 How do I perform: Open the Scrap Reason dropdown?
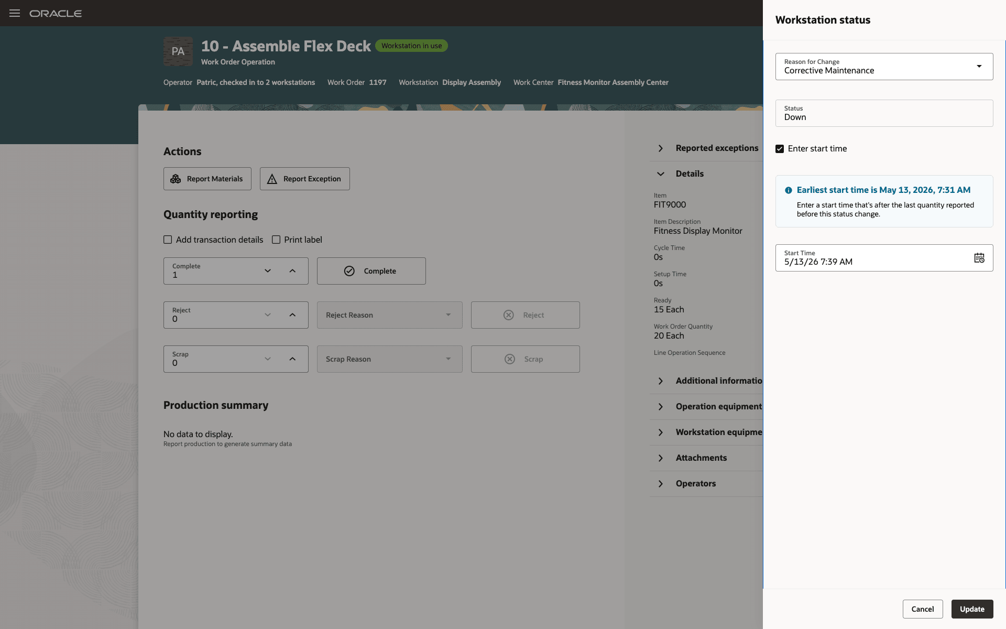tap(390, 359)
